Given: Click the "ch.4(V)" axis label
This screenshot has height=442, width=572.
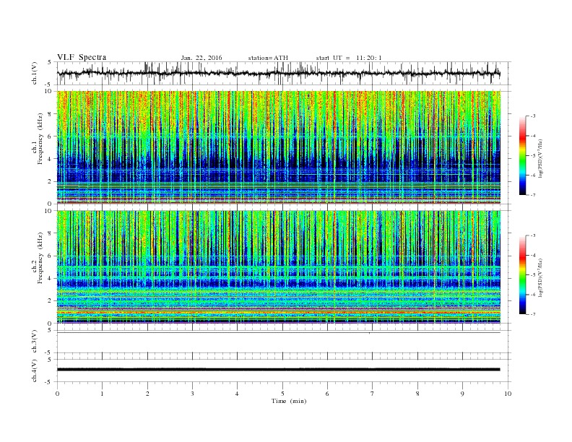Looking at the screenshot, I should (x=35, y=370).
